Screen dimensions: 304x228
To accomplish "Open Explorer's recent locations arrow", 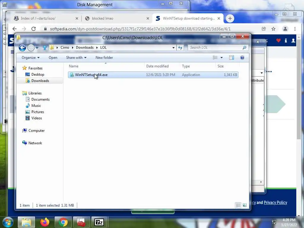I will click(37, 47).
